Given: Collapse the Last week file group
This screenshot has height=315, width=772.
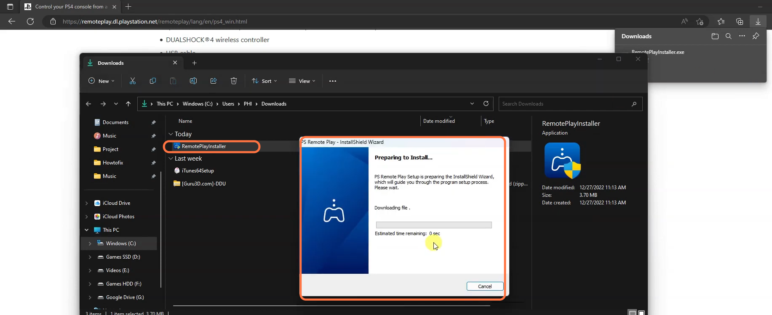Looking at the screenshot, I should 171,159.
